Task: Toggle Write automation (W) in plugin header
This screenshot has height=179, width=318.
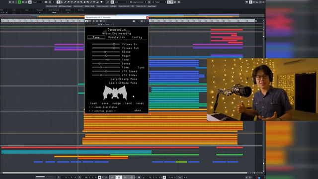Action: coord(97,21)
